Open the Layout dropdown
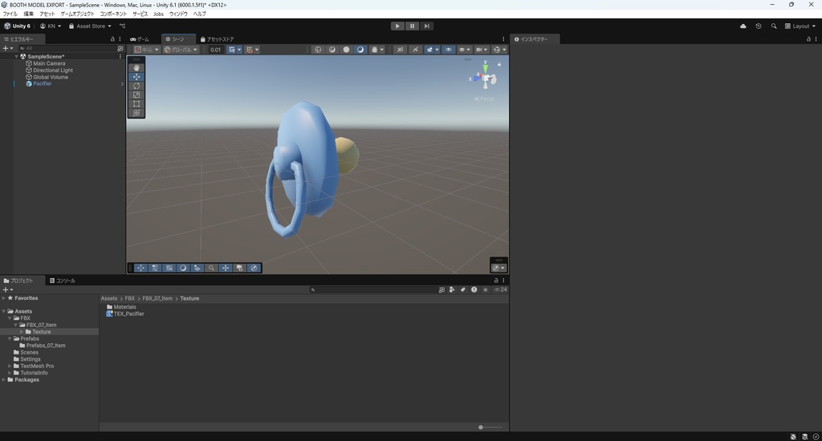This screenshot has width=822, height=441. [800, 26]
